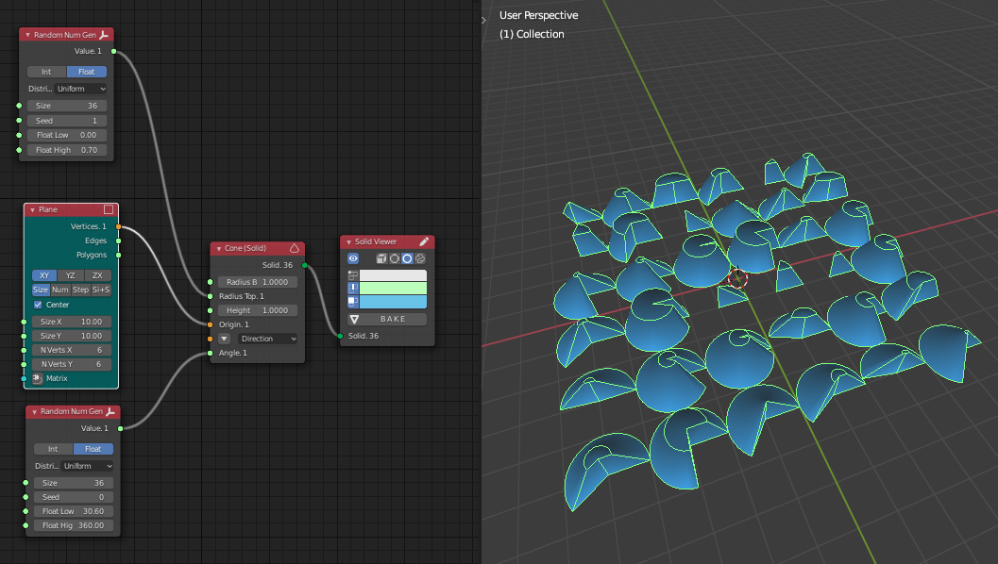Click the "(1) Collection" viewport label
998x564 pixels.
(x=532, y=34)
